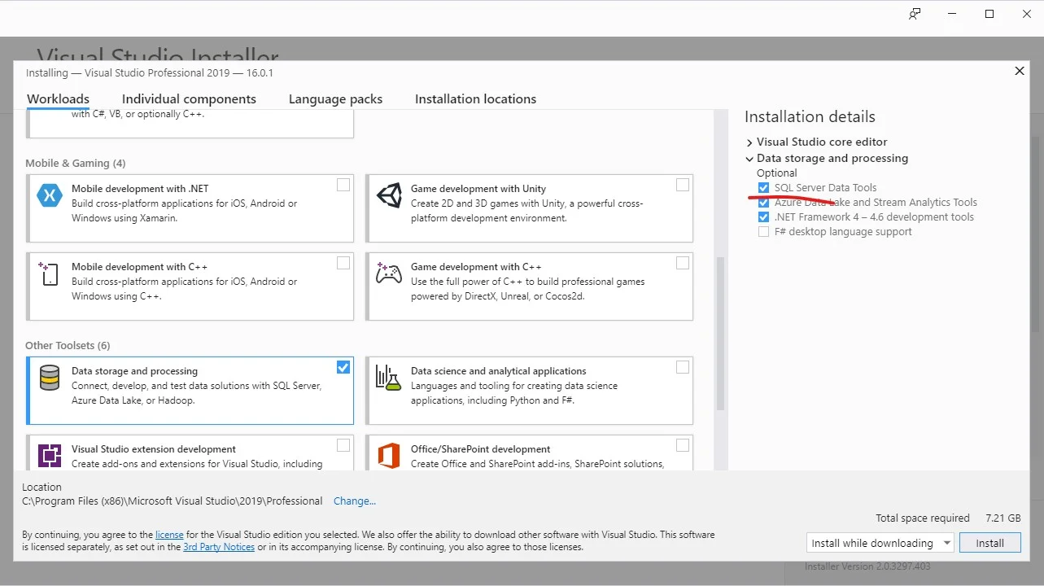Click the Mobile development with C++ icon
1044x586 pixels.
50,273
